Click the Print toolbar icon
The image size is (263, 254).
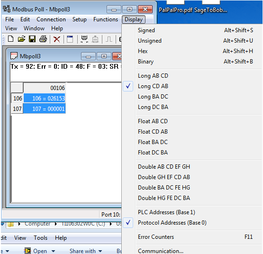[x=43, y=39]
